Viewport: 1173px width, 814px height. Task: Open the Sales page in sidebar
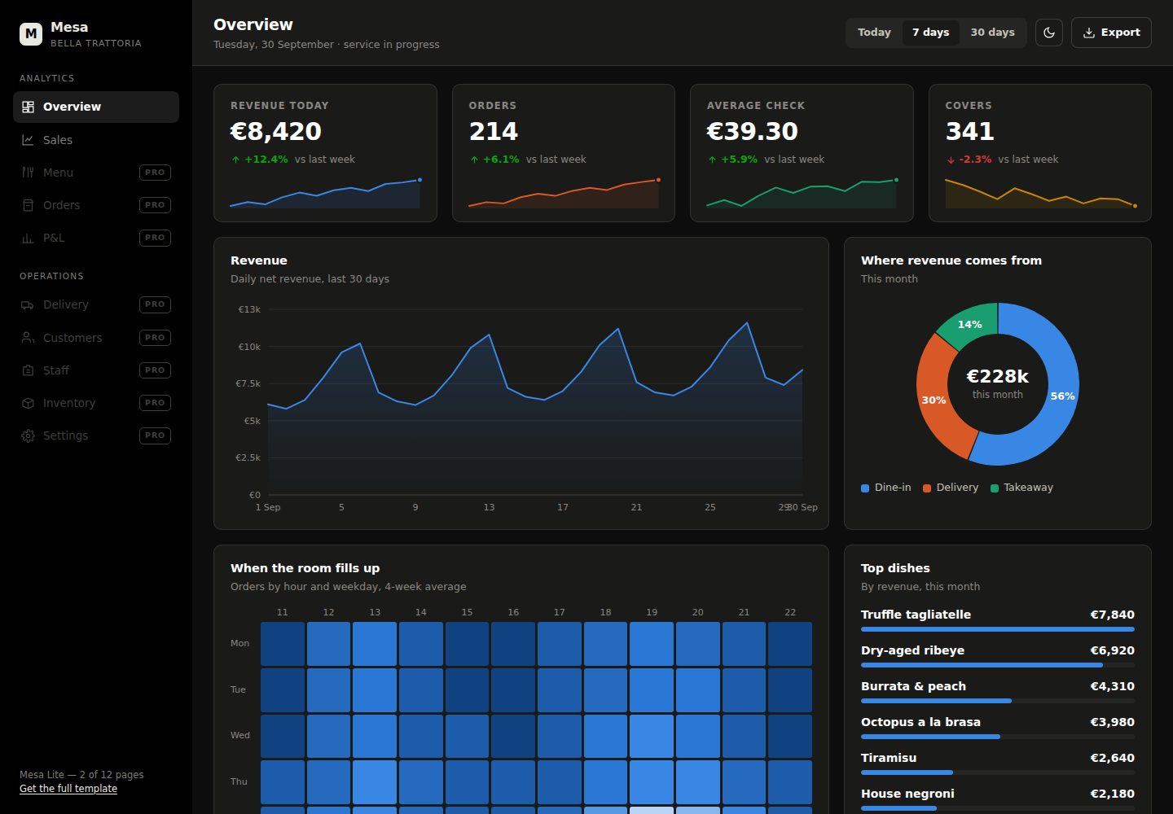(96, 140)
